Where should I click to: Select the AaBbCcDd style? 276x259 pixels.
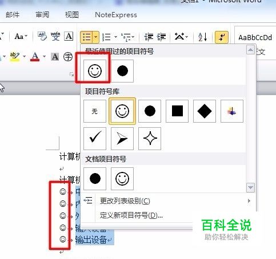tap(255, 38)
